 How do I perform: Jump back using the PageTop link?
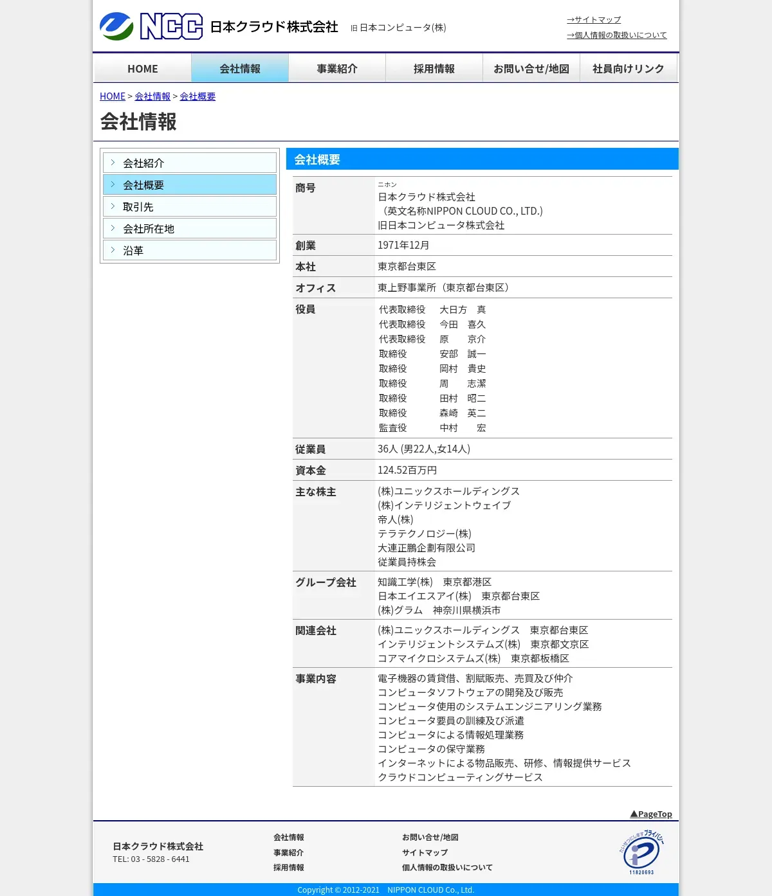pos(651,814)
